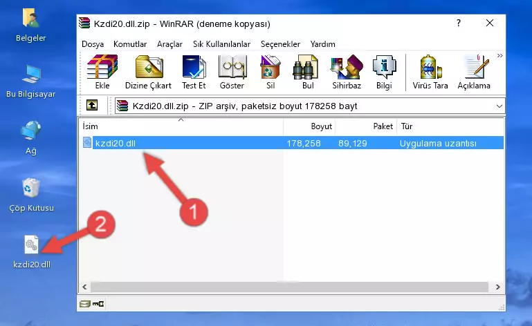532x326 pixels.
Task: Click the Ekle (Add) toolbar icon
Action: [102, 72]
